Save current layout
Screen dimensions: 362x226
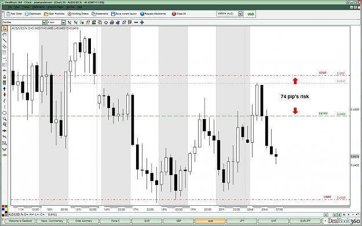pyautogui.click(x=124, y=14)
